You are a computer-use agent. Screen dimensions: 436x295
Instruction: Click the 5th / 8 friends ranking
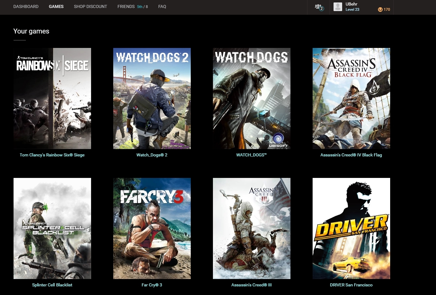pyautogui.click(x=142, y=7)
